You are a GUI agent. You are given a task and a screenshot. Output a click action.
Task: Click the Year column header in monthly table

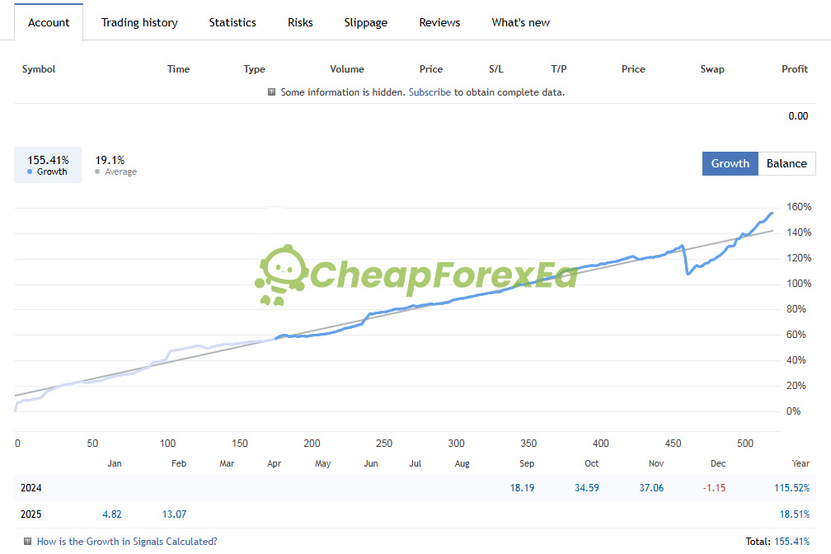click(800, 463)
